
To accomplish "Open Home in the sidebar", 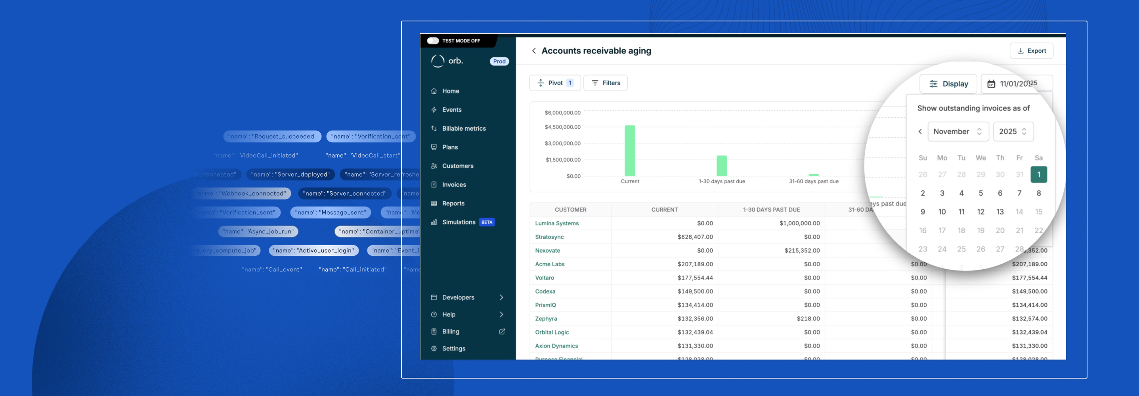I will pos(451,91).
